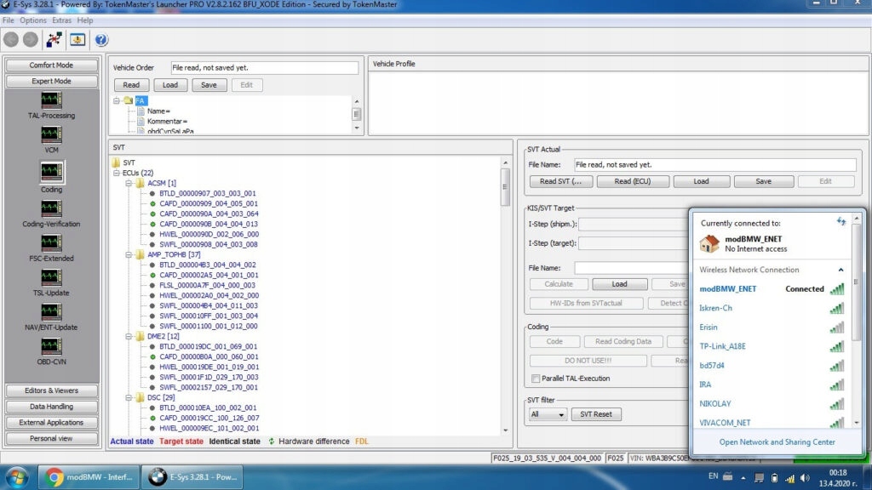Refresh the wireless network list
Viewport: 872px width, 490px height.
click(x=841, y=221)
